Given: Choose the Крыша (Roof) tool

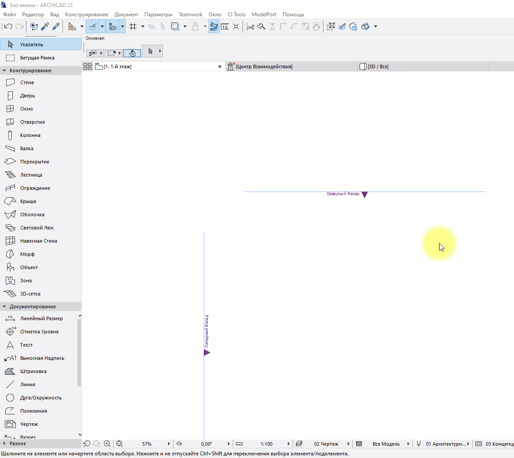Looking at the screenshot, I should point(28,201).
